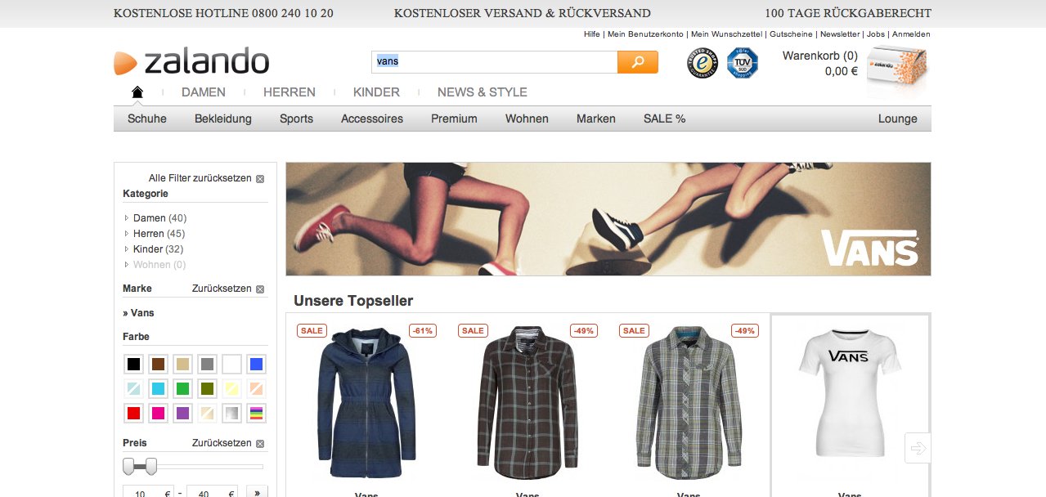Pick the blue color filter swatch
This screenshot has width=1046, height=497.
tap(256, 365)
